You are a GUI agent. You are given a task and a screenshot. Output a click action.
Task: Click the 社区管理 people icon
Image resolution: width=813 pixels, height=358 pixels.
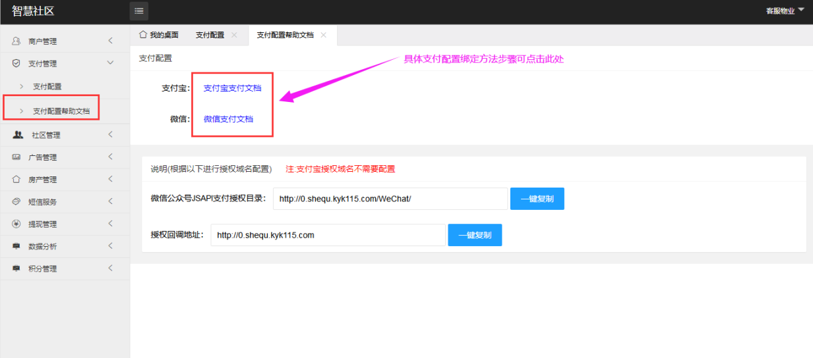click(18, 135)
